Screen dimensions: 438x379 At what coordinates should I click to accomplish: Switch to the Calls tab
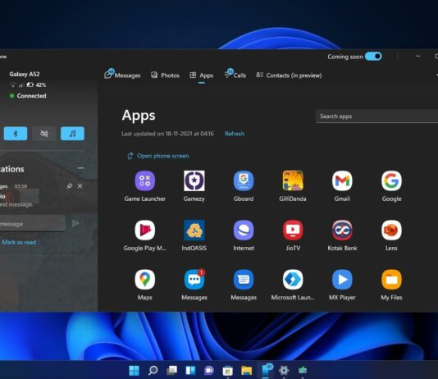coord(235,75)
